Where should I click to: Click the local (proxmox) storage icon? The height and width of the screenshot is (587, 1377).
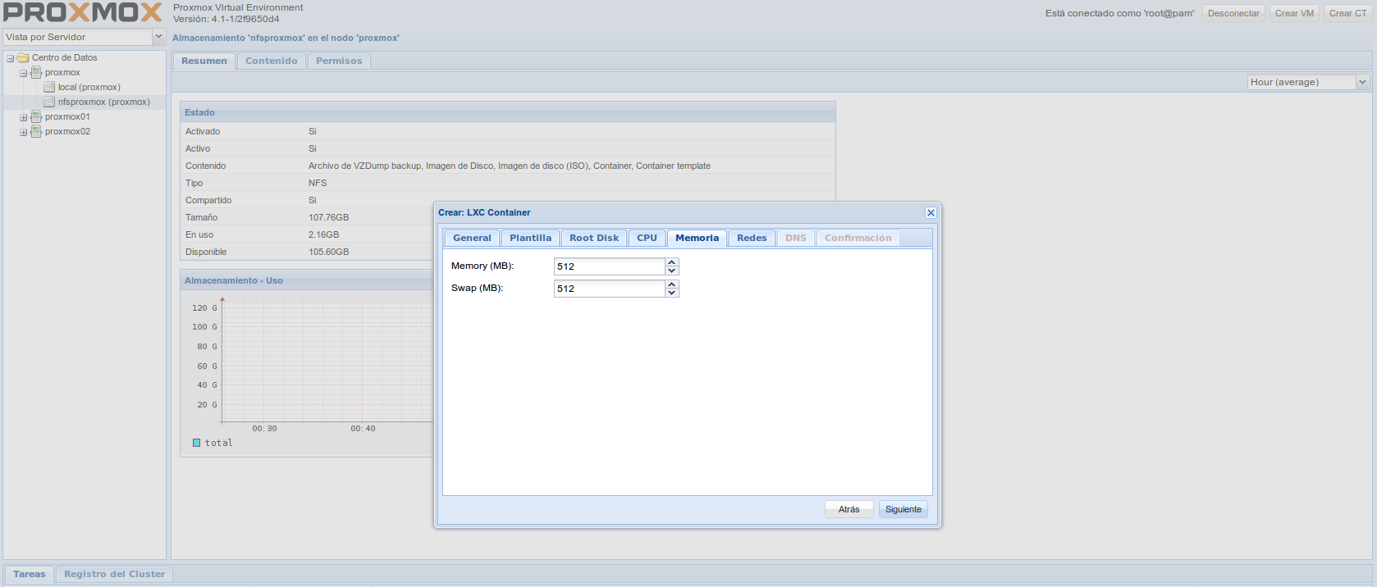point(49,88)
